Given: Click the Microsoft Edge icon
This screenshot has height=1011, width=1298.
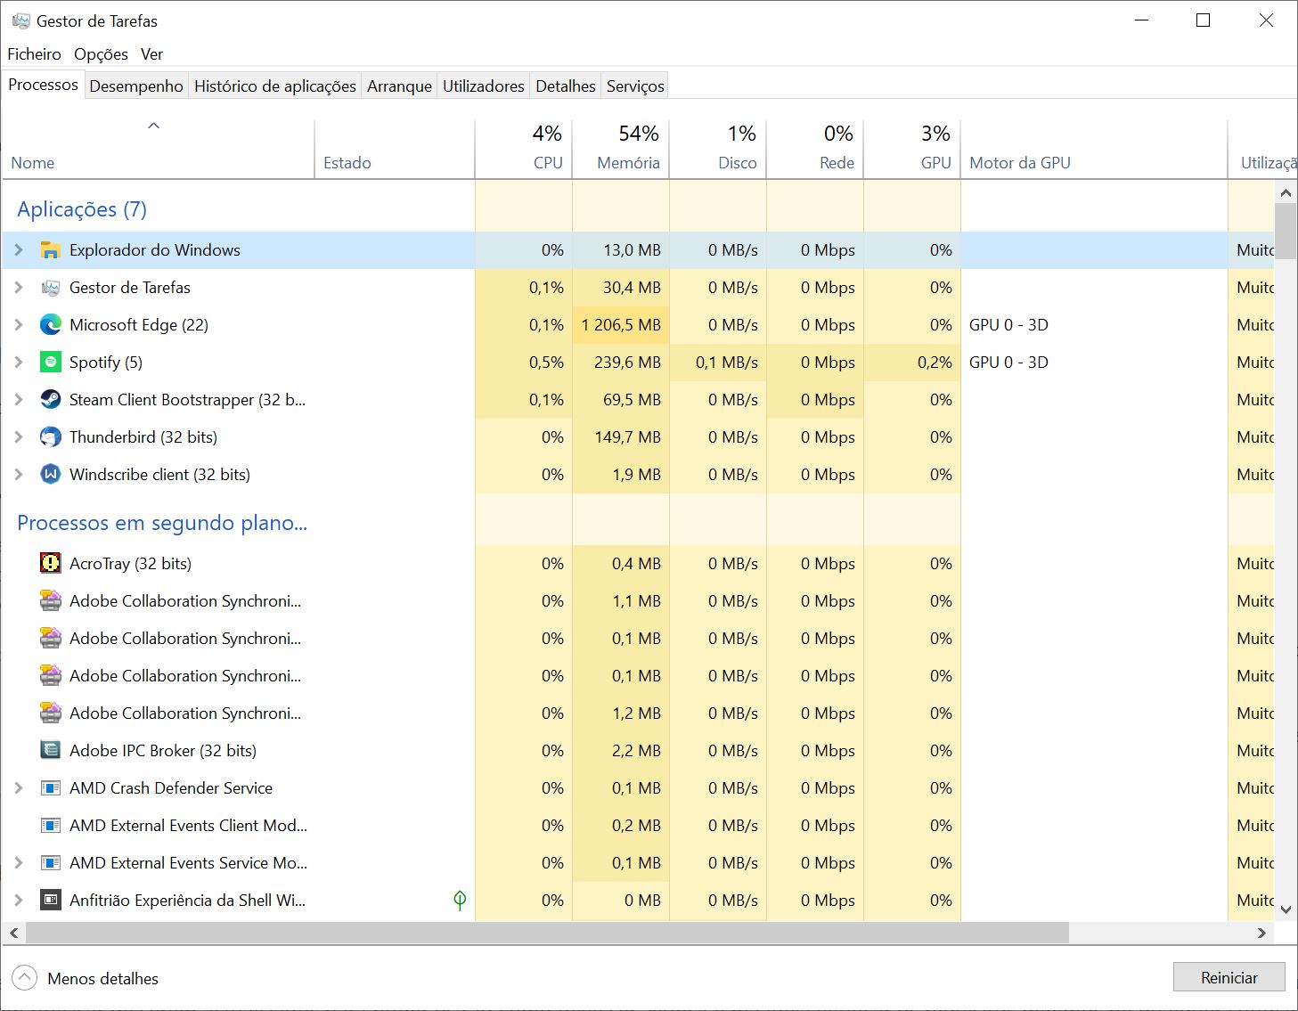Looking at the screenshot, I should pyautogui.click(x=51, y=325).
